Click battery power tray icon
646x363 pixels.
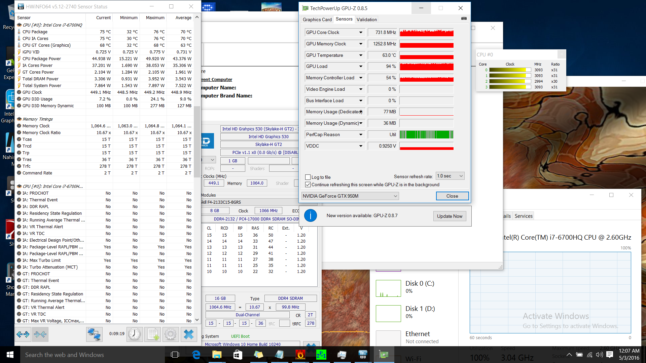pos(579,355)
